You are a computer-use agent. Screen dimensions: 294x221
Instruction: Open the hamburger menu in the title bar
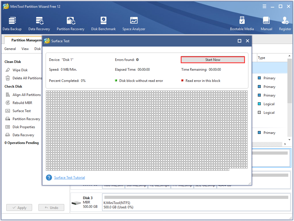pos(264,6)
